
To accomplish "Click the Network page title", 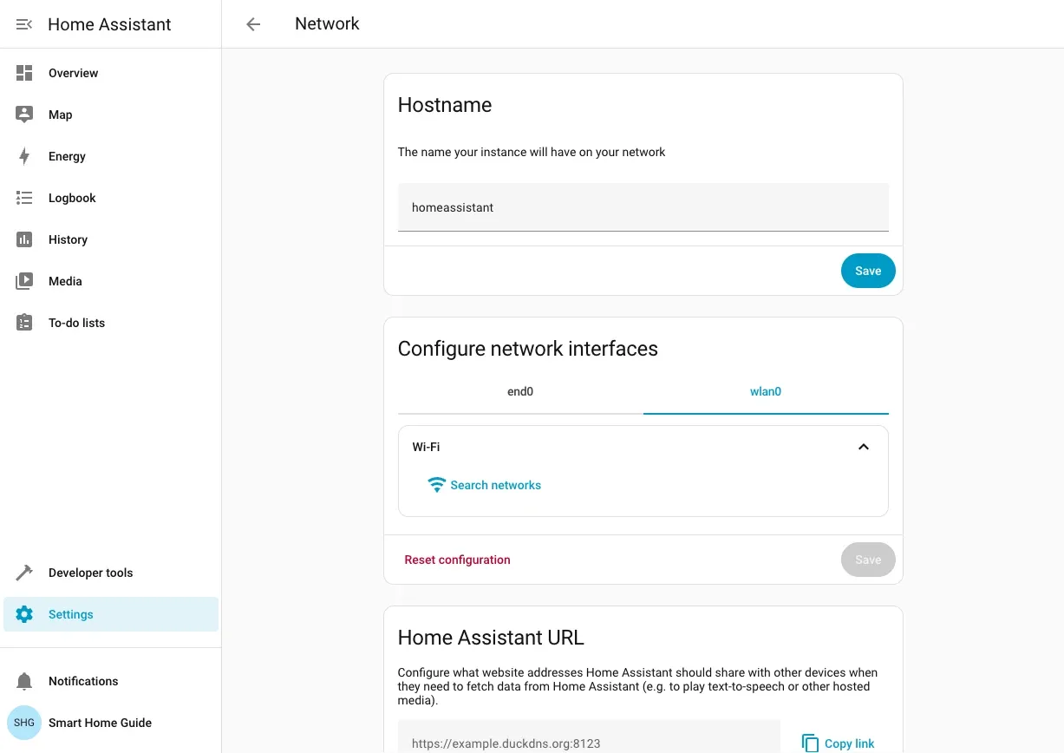I will (x=327, y=24).
